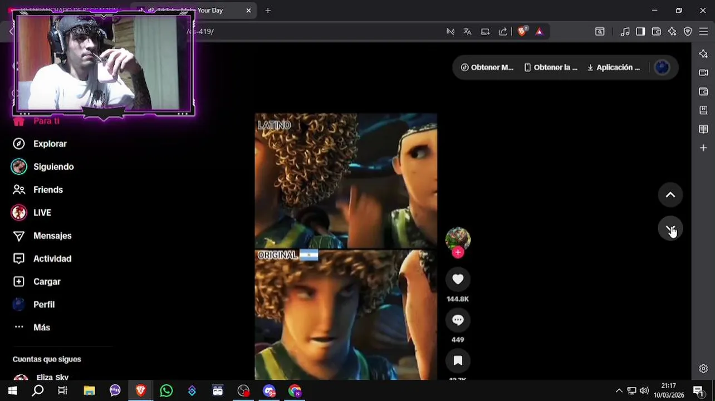Viewport: 715px width, 401px height.
Task: Toggle the Brave sidebar panel
Action: (640, 32)
